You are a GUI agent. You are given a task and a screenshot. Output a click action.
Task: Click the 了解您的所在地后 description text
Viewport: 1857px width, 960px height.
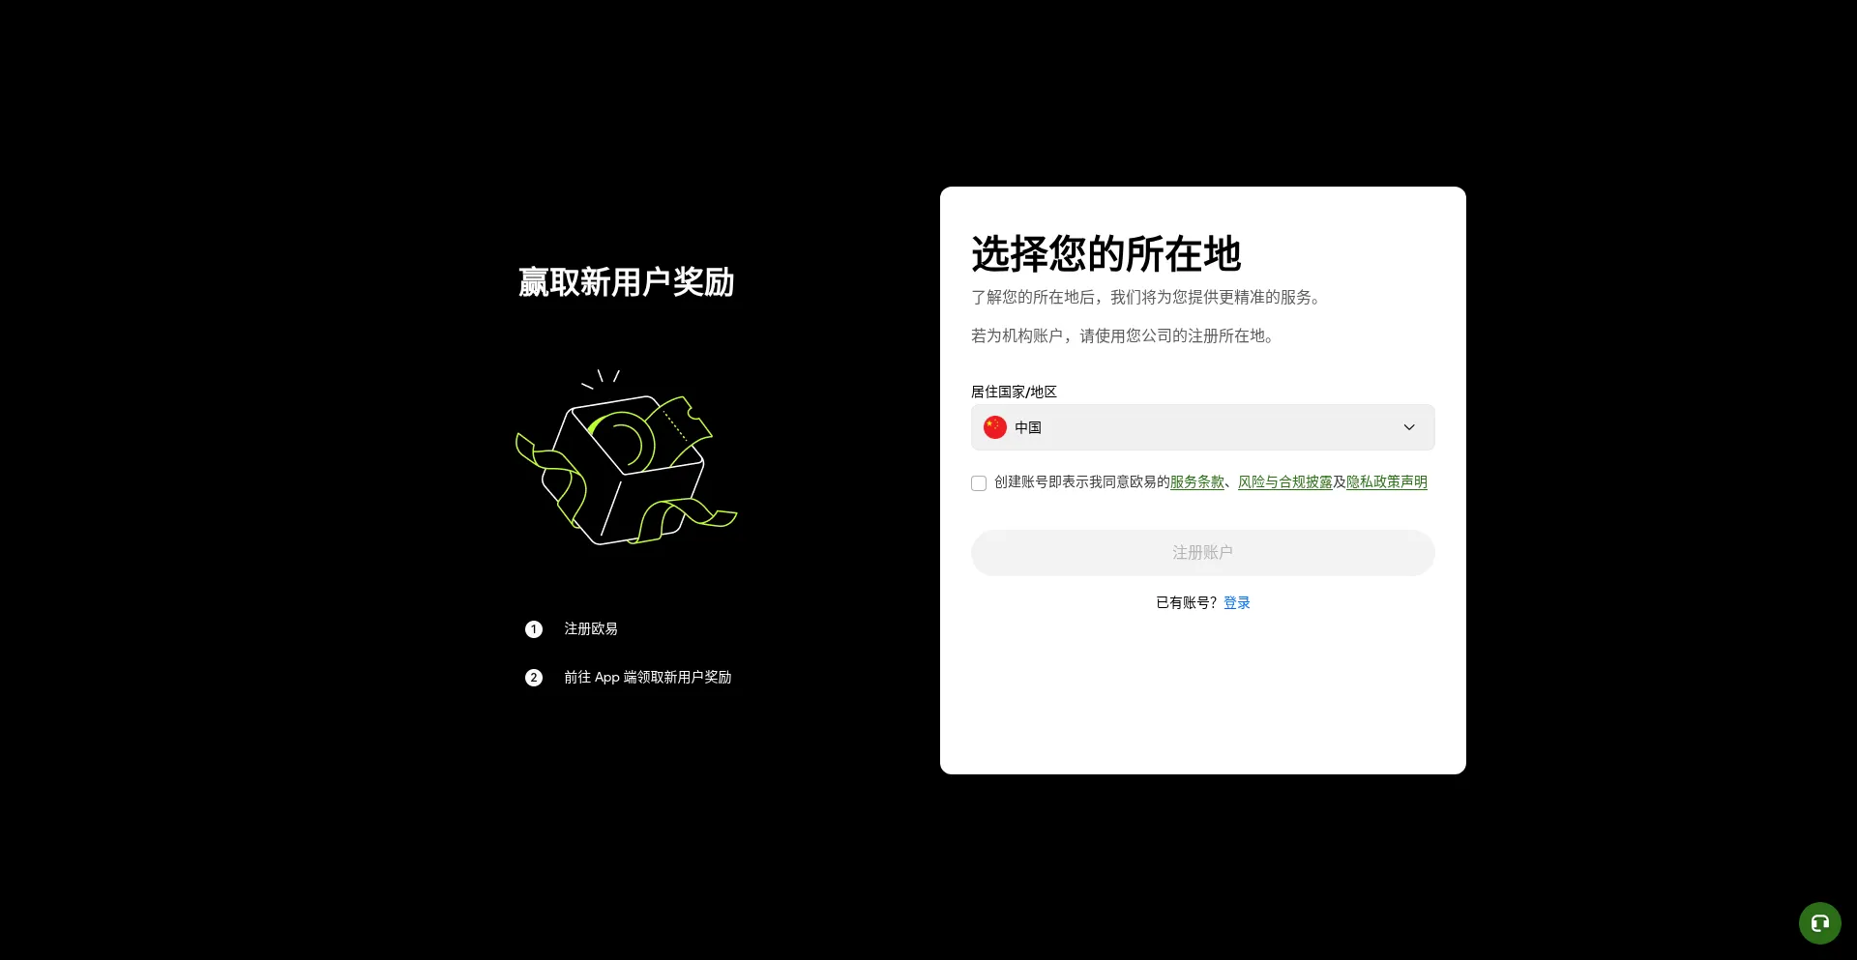[x=1147, y=297]
